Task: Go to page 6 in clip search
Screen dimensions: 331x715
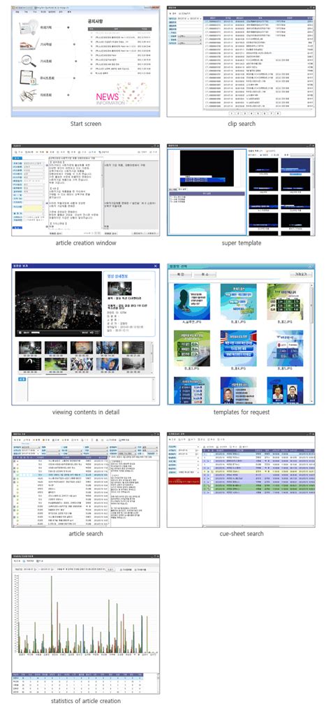Action: [x=265, y=113]
